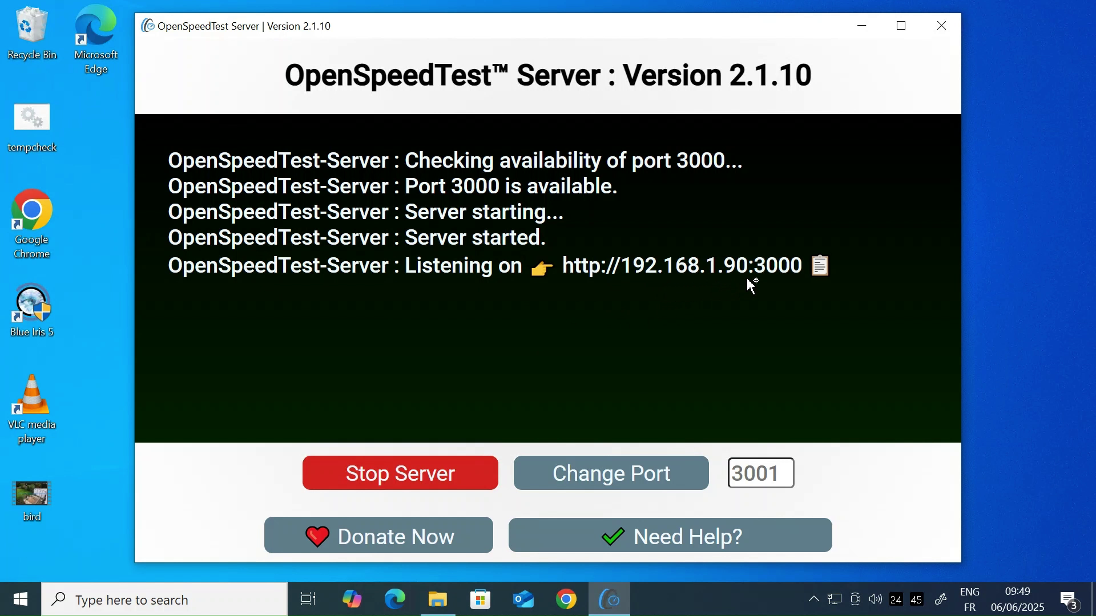1096x616 pixels.
Task: Launch Copilot from the taskbar
Action: pos(352,599)
